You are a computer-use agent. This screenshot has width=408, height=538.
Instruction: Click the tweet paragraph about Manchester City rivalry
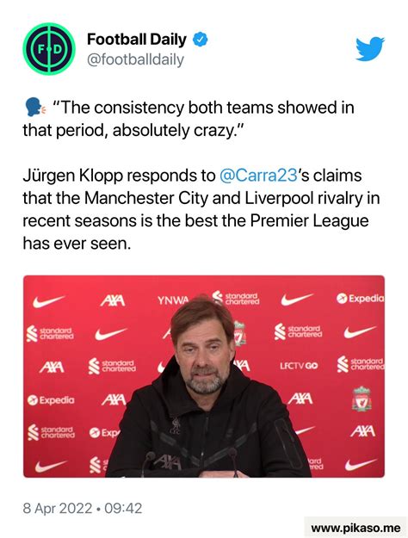[x=201, y=209]
